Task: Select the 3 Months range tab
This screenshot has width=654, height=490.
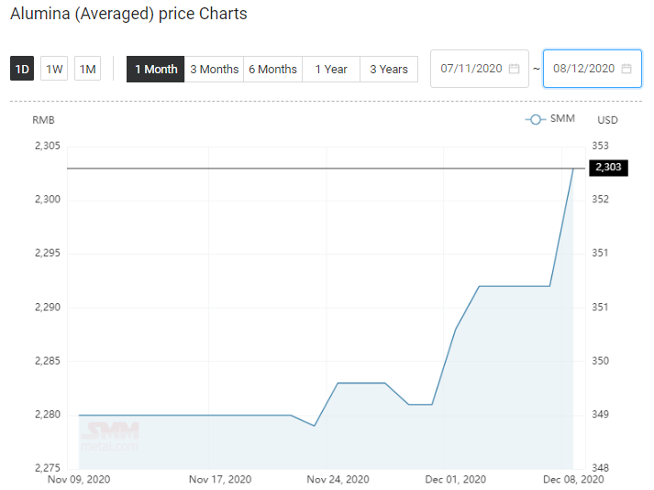Action: pyautogui.click(x=214, y=69)
